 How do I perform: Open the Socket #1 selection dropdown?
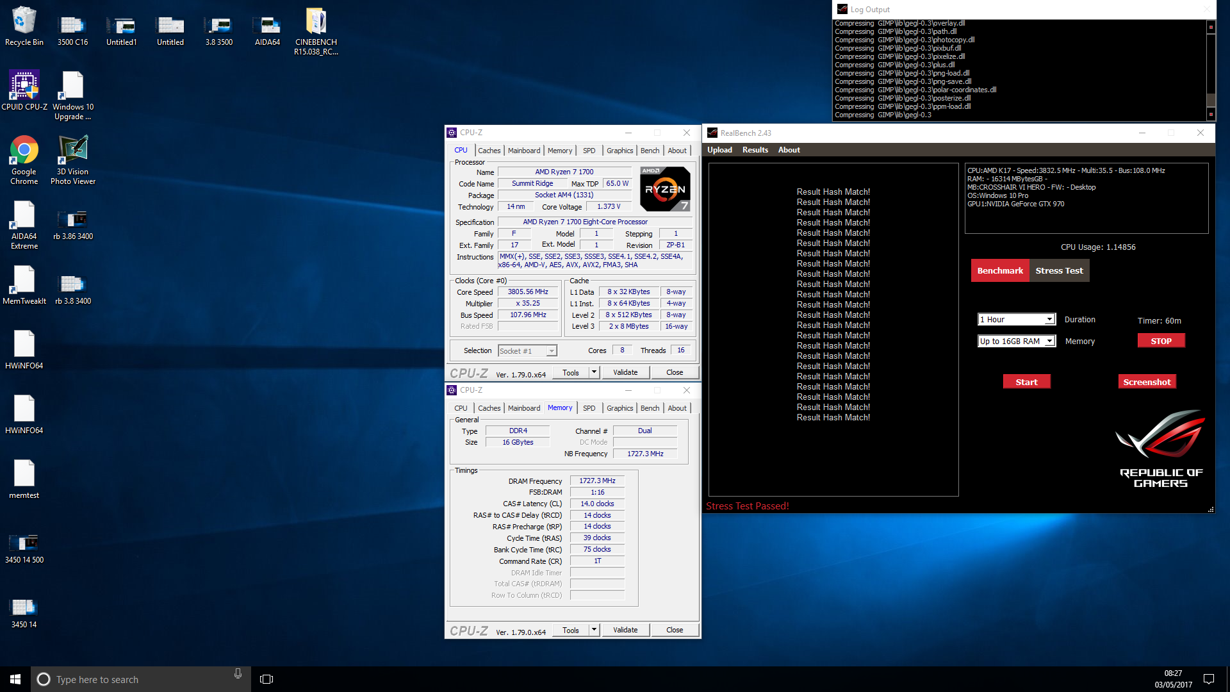click(527, 350)
